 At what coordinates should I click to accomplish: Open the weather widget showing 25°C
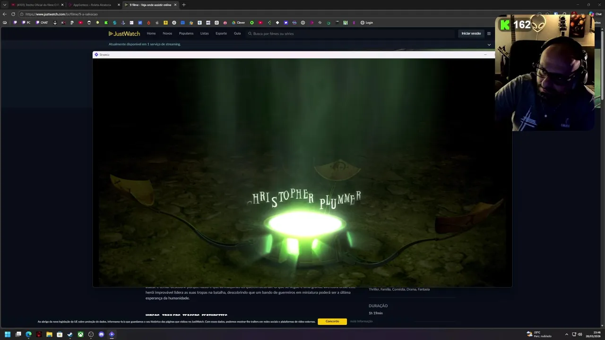tap(539, 334)
